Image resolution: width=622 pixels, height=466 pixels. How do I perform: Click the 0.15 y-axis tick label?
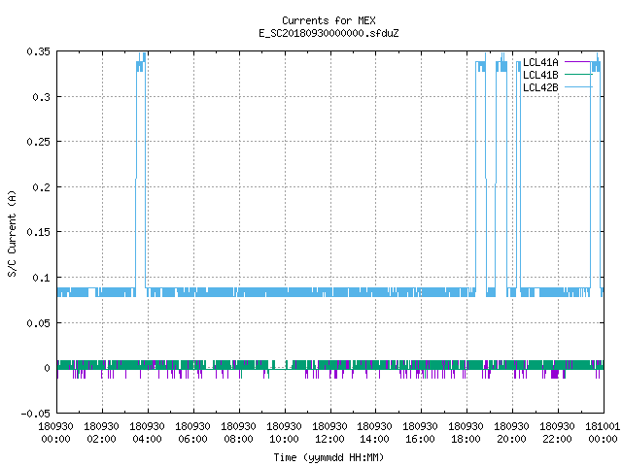click(39, 232)
